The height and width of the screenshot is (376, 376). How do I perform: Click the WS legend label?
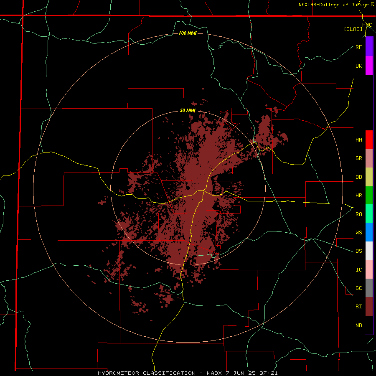point(358,233)
